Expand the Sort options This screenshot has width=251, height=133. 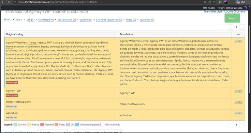pyautogui.click(x=19, y=20)
